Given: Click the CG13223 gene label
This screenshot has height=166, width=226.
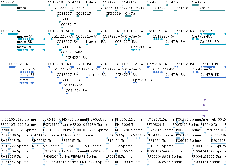Looking at the screenshot, I should point(160,8).
